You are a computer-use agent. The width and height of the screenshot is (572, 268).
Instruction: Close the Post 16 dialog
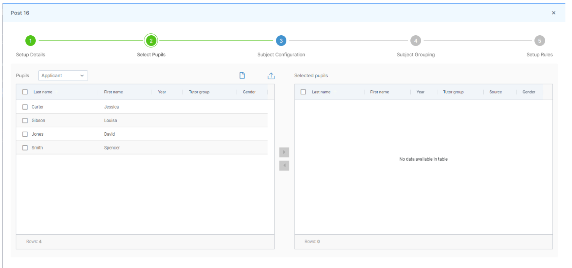point(554,12)
